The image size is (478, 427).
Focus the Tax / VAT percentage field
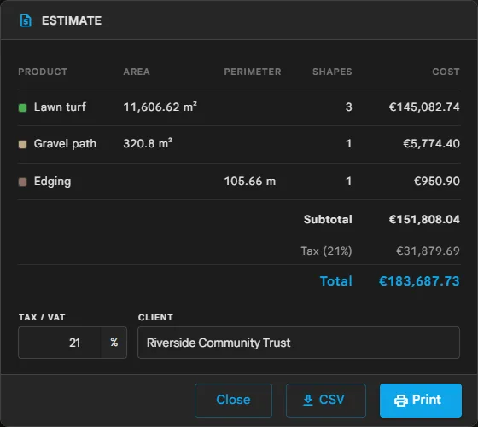tap(60, 343)
